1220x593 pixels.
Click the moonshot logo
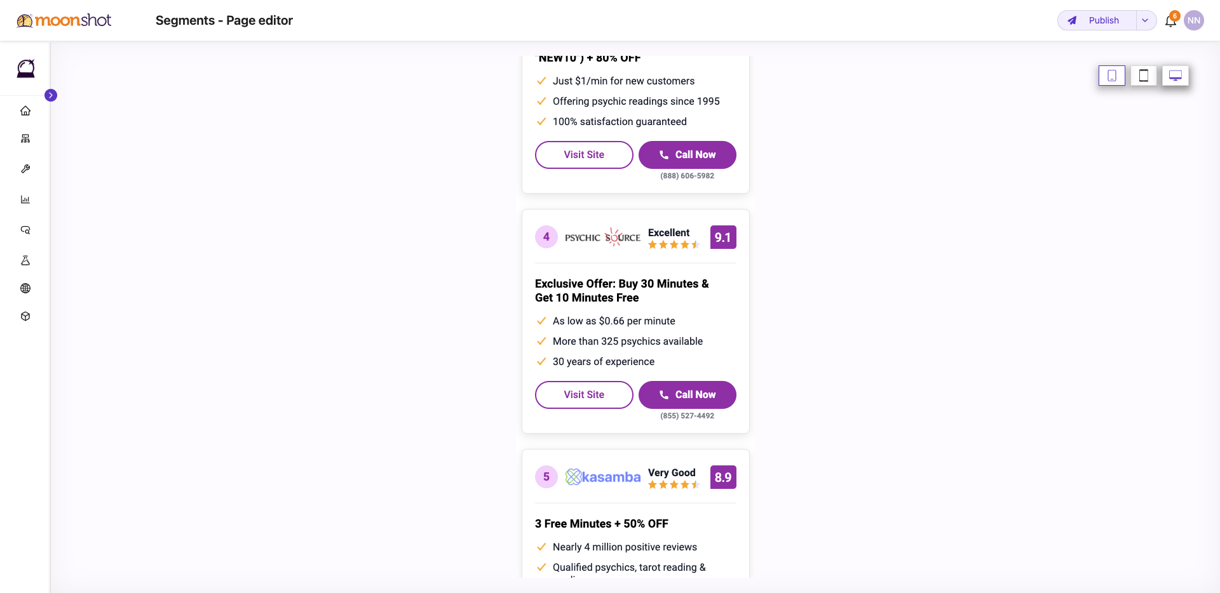point(64,20)
